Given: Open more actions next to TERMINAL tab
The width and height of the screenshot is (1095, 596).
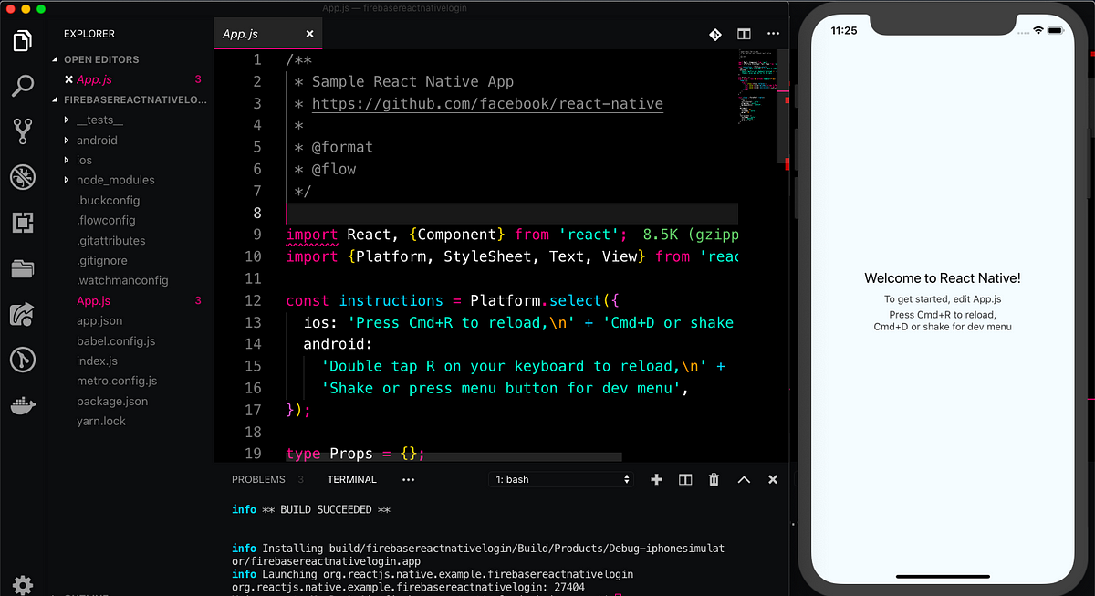Looking at the screenshot, I should click(x=408, y=478).
